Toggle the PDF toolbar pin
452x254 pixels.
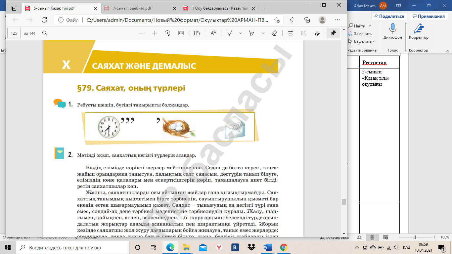pos(333,33)
